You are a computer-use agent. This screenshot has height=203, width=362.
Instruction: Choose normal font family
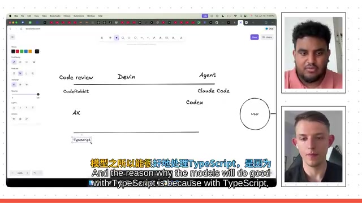coord(20,62)
